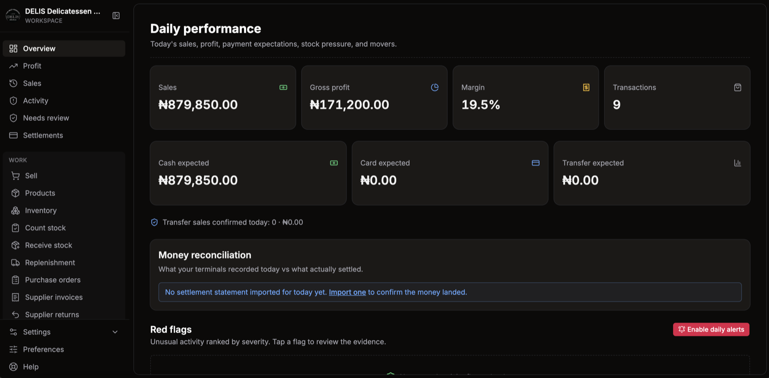Click the Gross profit value ₦171,200.00
This screenshot has height=378, width=769.
tap(349, 104)
